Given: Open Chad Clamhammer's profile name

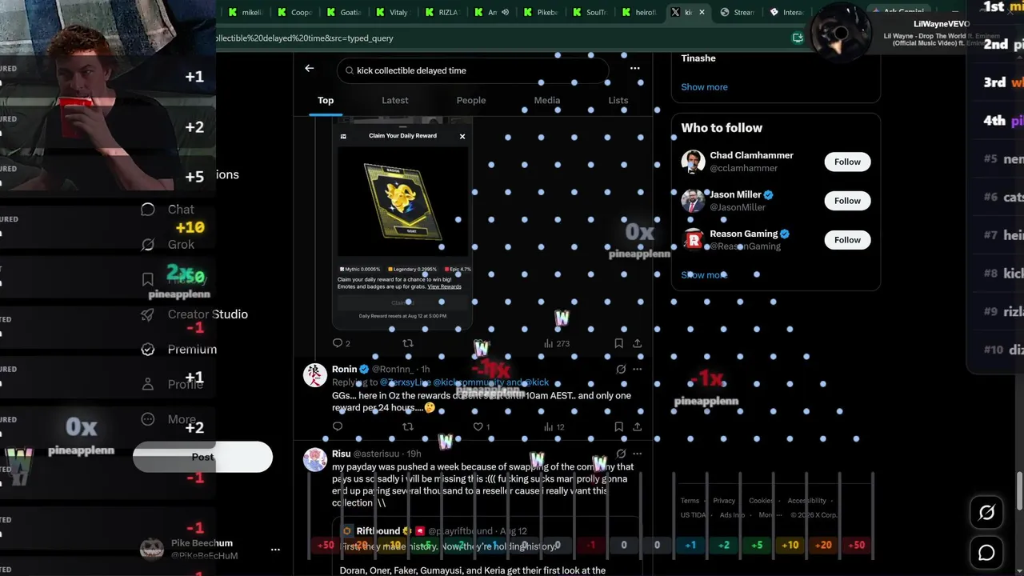Looking at the screenshot, I should [x=751, y=155].
